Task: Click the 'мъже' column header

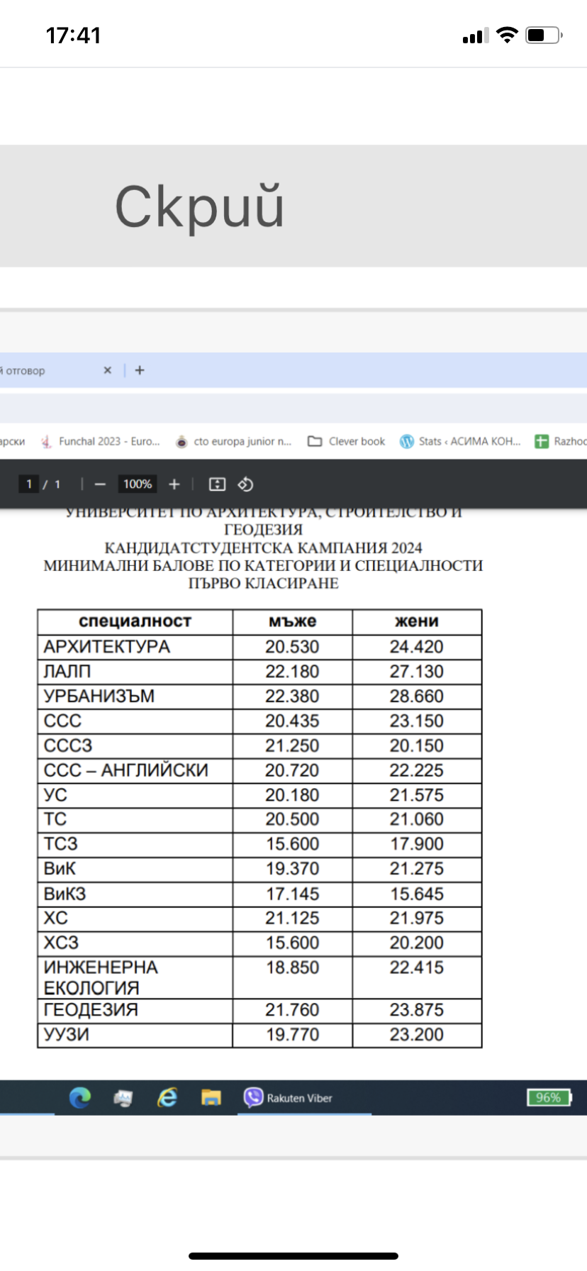Action: 293,621
